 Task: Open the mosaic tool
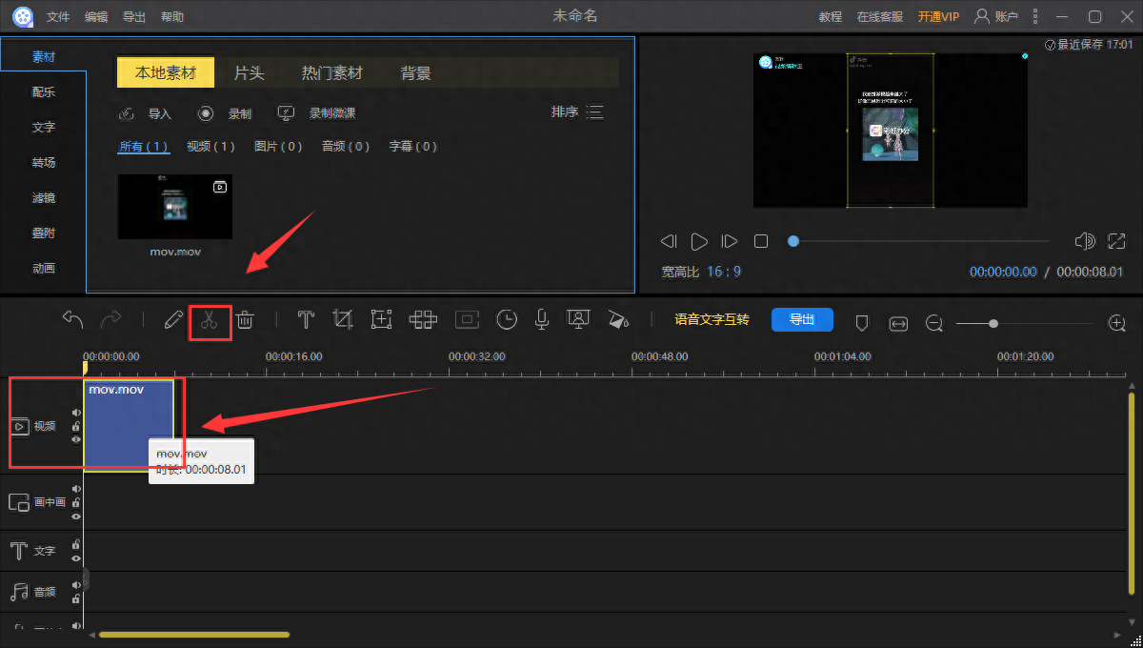tap(423, 320)
